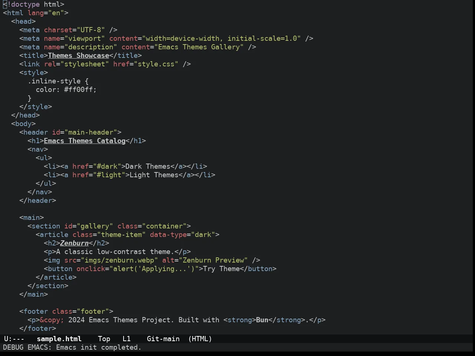Click the "UTF-8" charset value
The height and width of the screenshot is (356, 475).
point(91,30)
